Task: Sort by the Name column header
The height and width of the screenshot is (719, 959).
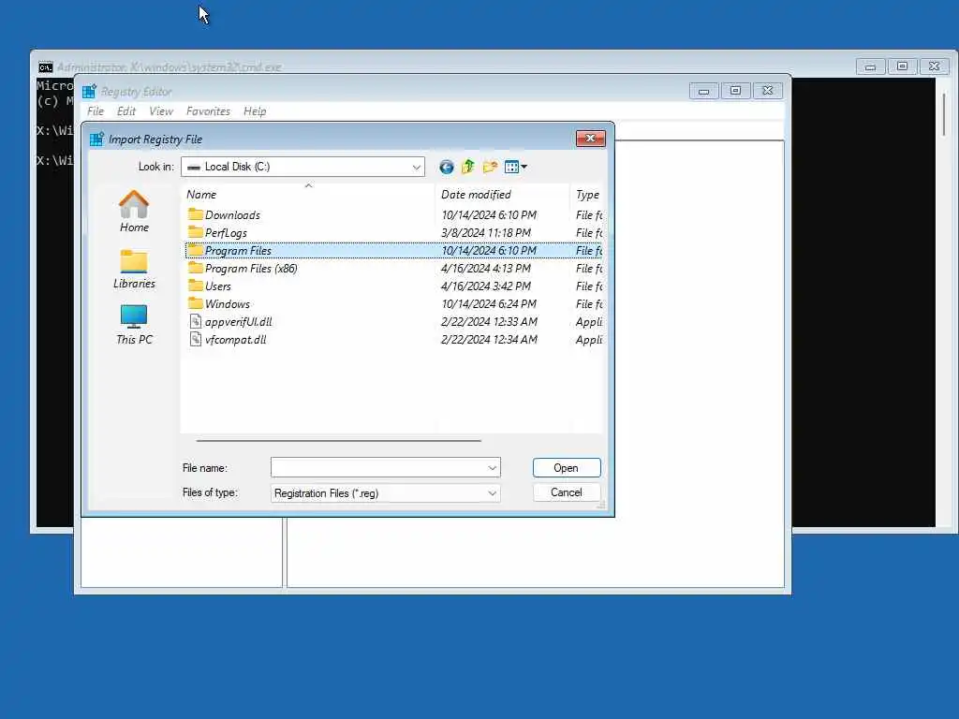Action: click(308, 195)
